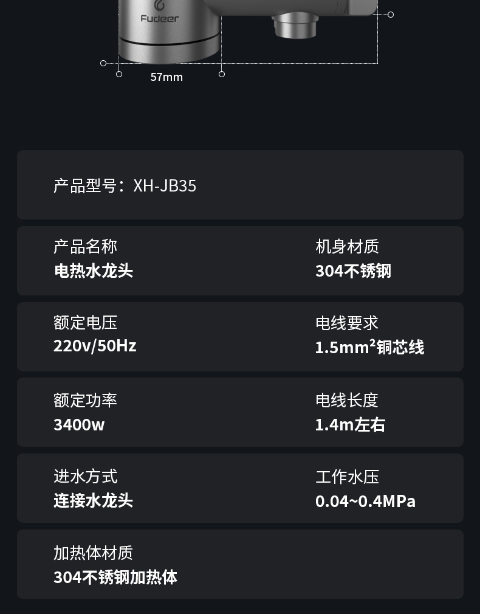Click the Fudeer flame logo icon
The width and height of the screenshot is (480, 614).
coord(160,5)
